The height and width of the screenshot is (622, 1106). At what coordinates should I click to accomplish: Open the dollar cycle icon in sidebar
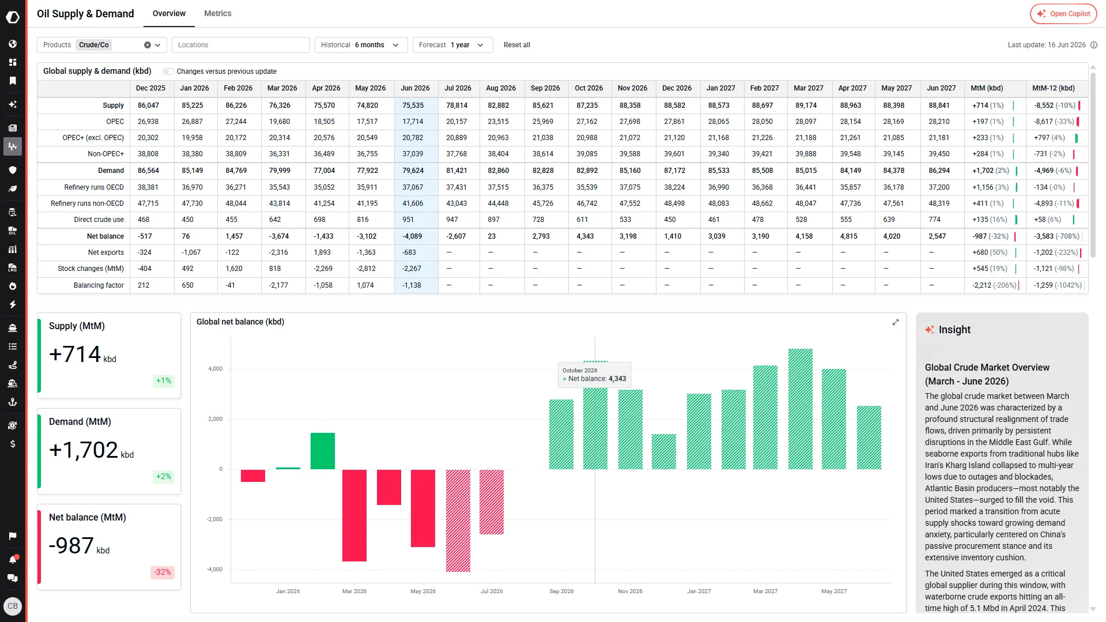(x=13, y=425)
